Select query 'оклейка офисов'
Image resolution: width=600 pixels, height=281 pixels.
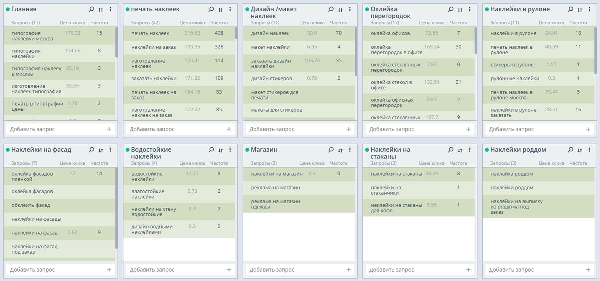point(390,33)
